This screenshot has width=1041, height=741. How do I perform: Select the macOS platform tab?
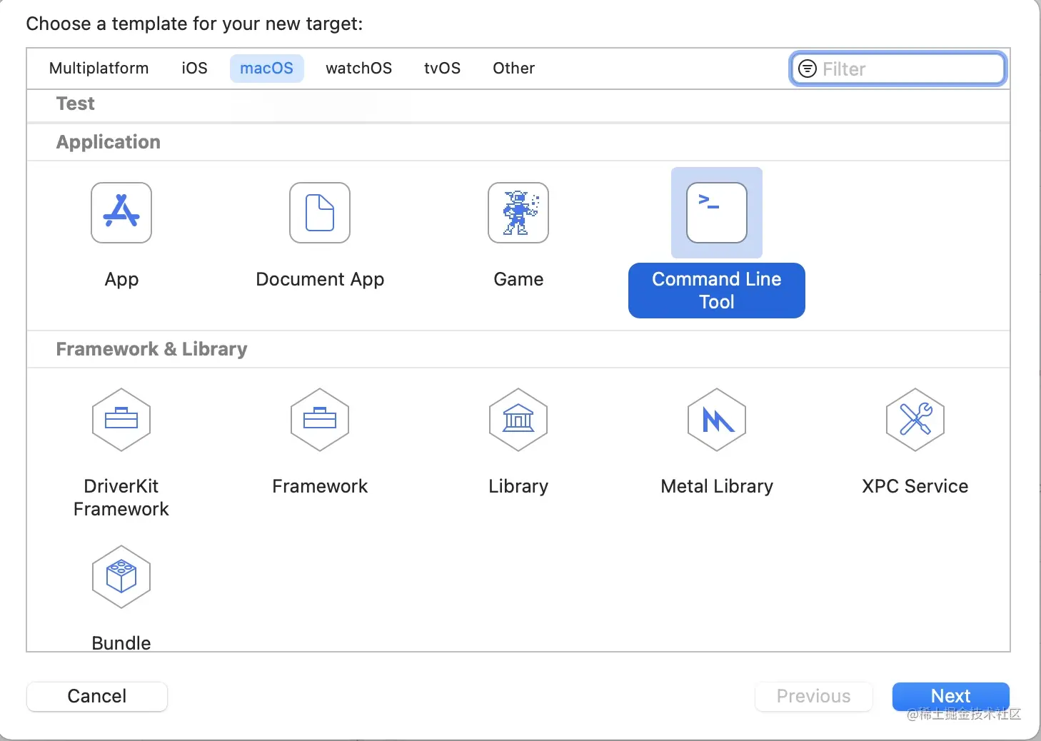tap(266, 69)
